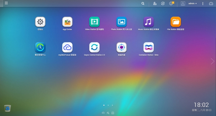This screenshot has height=116, width=216.
Task: Launch Music Station app
Action: 148,22
